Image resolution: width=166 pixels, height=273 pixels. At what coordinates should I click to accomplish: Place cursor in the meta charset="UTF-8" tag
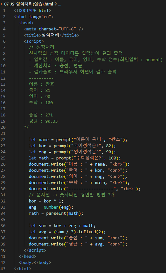tap(54, 29)
